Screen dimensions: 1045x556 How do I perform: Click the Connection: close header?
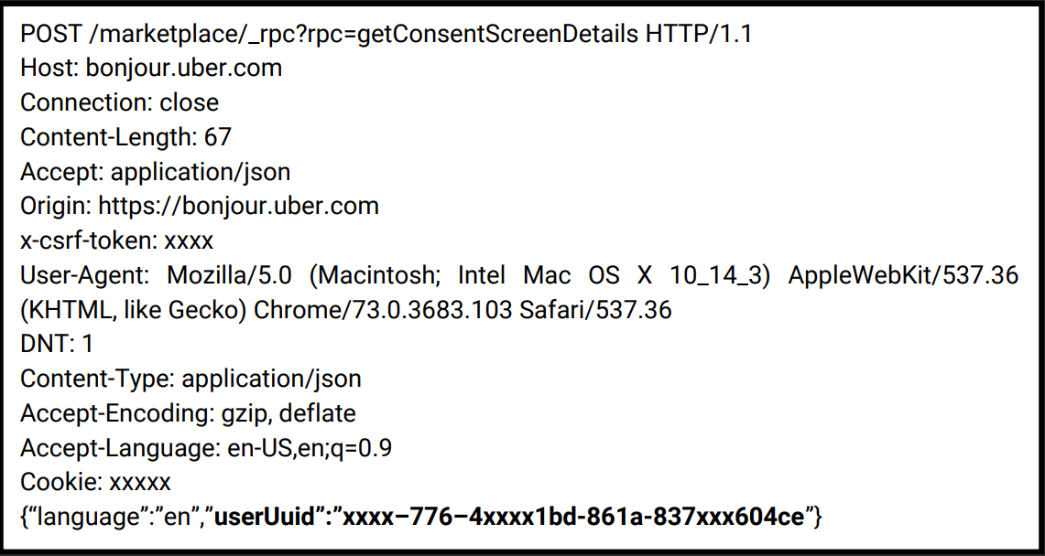pos(120,102)
